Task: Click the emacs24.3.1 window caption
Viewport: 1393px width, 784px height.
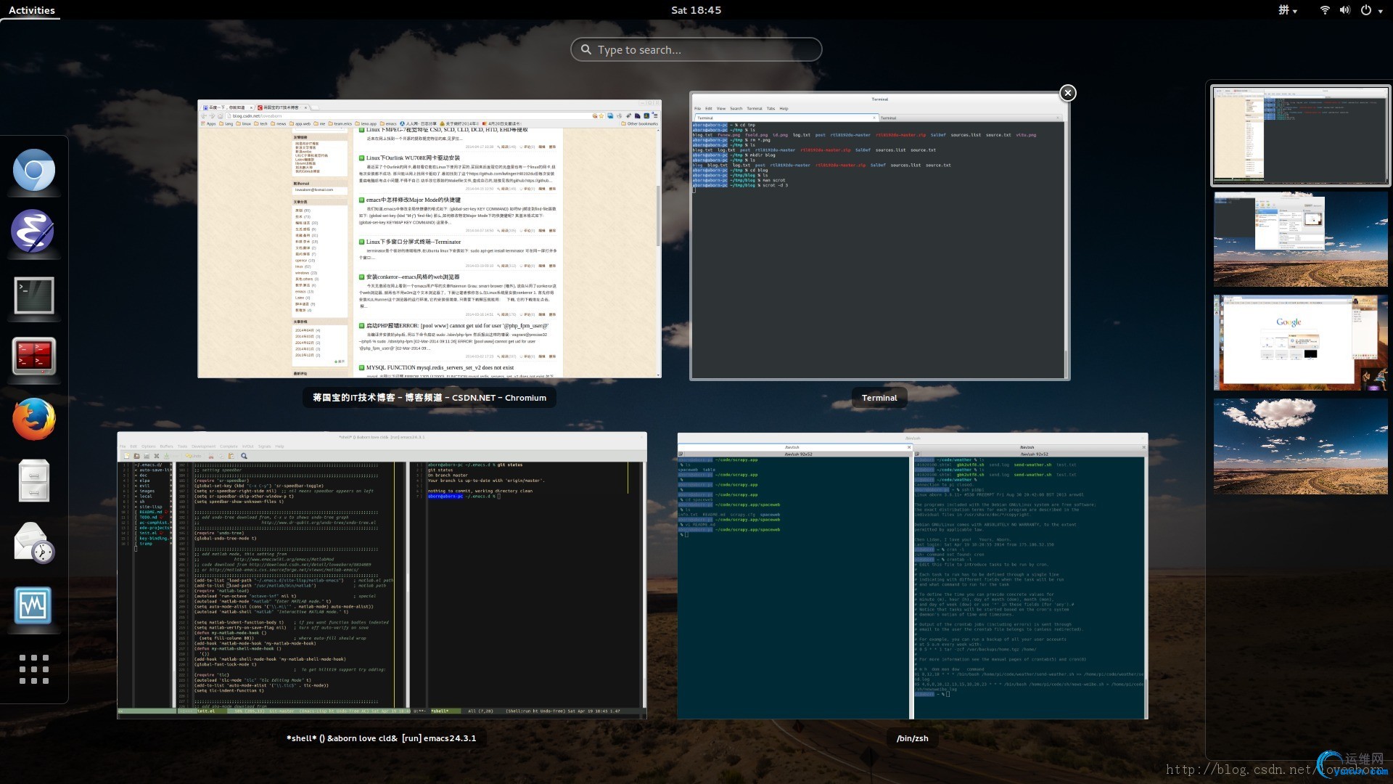Action: (x=382, y=738)
